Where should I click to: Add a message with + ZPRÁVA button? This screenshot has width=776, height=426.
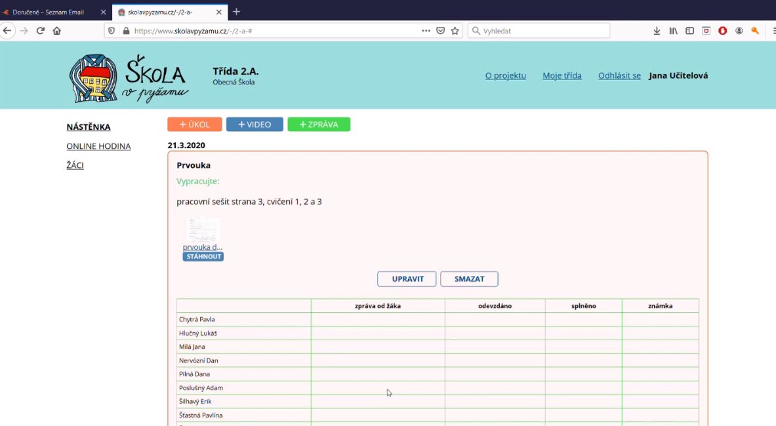[319, 125]
